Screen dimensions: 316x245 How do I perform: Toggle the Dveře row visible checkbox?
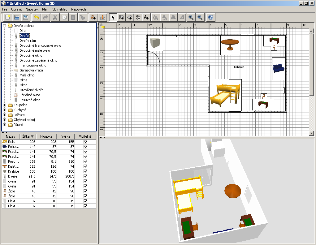point(85,176)
